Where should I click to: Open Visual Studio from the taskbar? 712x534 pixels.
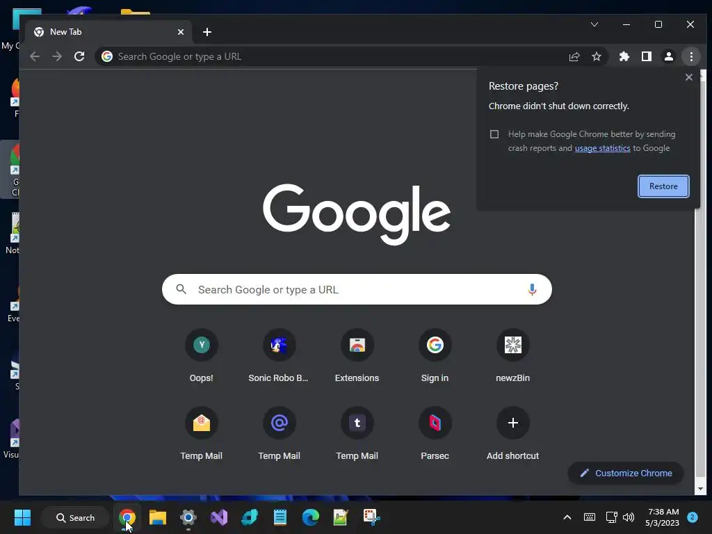tap(219, 517)
